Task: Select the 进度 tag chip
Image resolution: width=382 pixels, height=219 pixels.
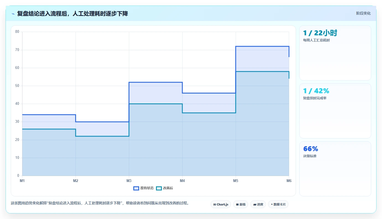Action: coord(258,204)
